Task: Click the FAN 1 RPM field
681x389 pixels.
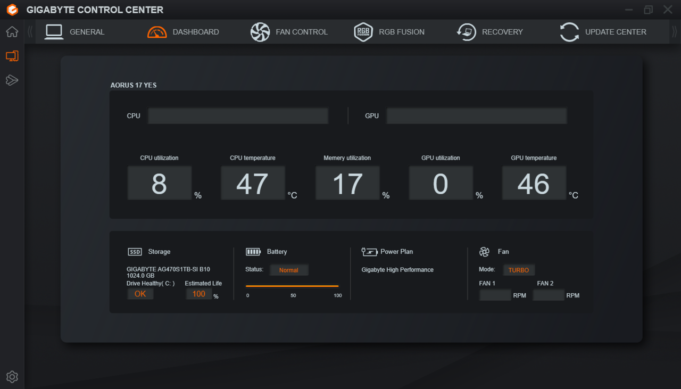Action: click(x=495, y=295)
